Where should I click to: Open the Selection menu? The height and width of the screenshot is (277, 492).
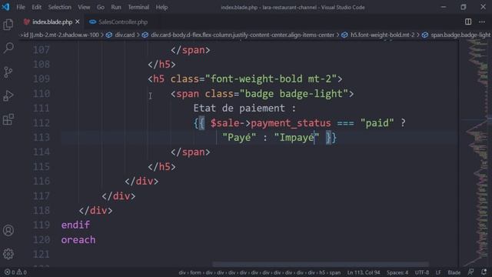click(x=60, y=7)
